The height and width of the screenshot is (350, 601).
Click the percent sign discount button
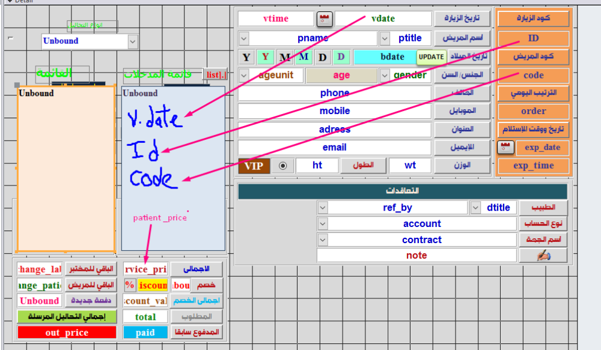pos(130,285)
